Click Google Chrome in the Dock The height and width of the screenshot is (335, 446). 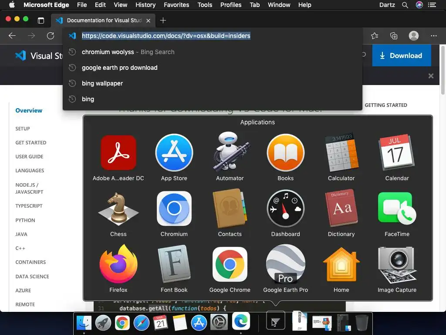pos(122,322)
